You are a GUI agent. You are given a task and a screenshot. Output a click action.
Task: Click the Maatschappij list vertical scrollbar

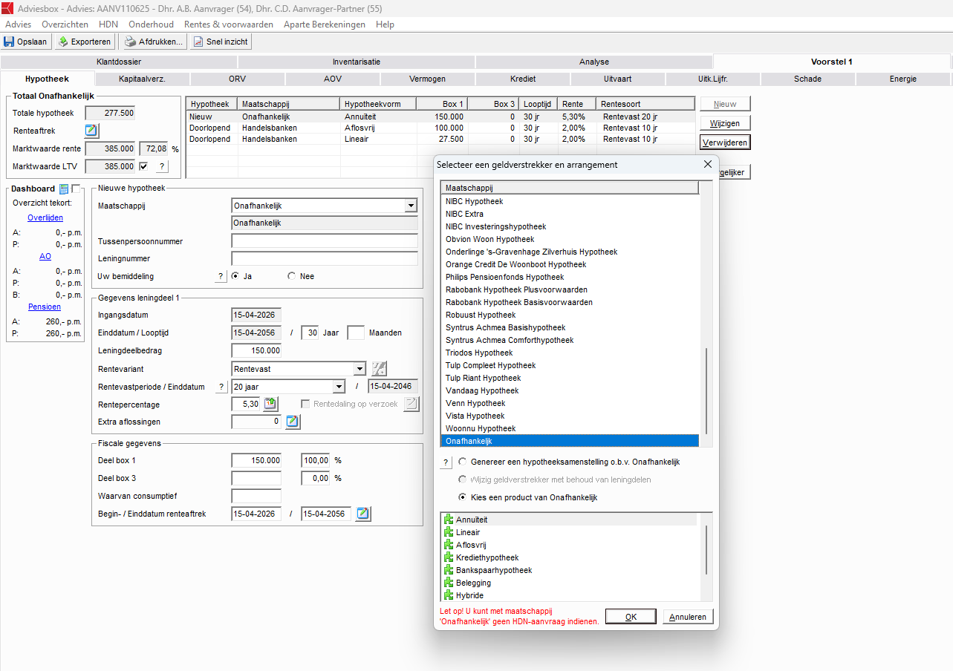tap(706, 390)
